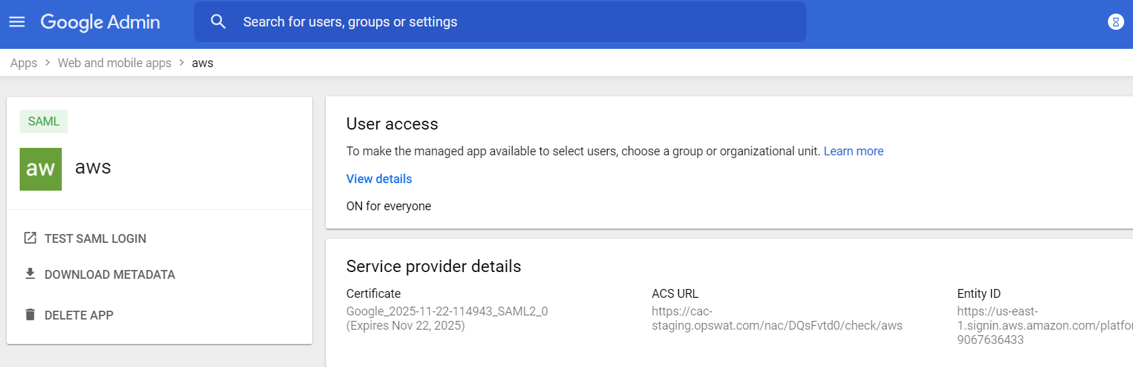Expand the Service provider details section

tap(433, 267)
